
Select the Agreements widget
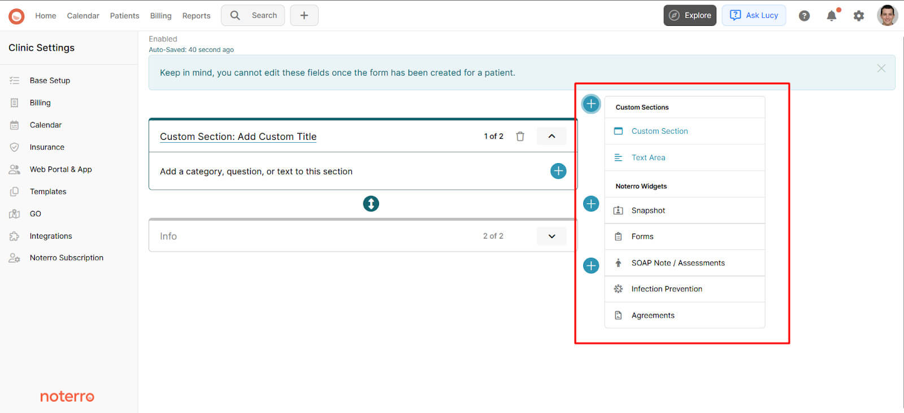pos(685,315)
